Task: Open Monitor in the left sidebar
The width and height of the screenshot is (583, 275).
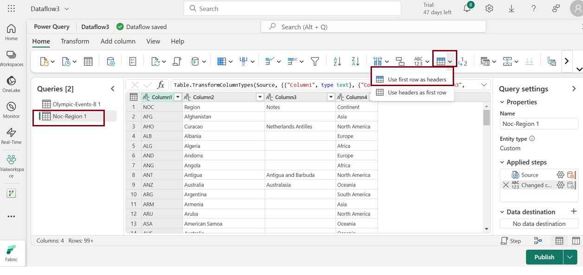Action: [11, 110]
